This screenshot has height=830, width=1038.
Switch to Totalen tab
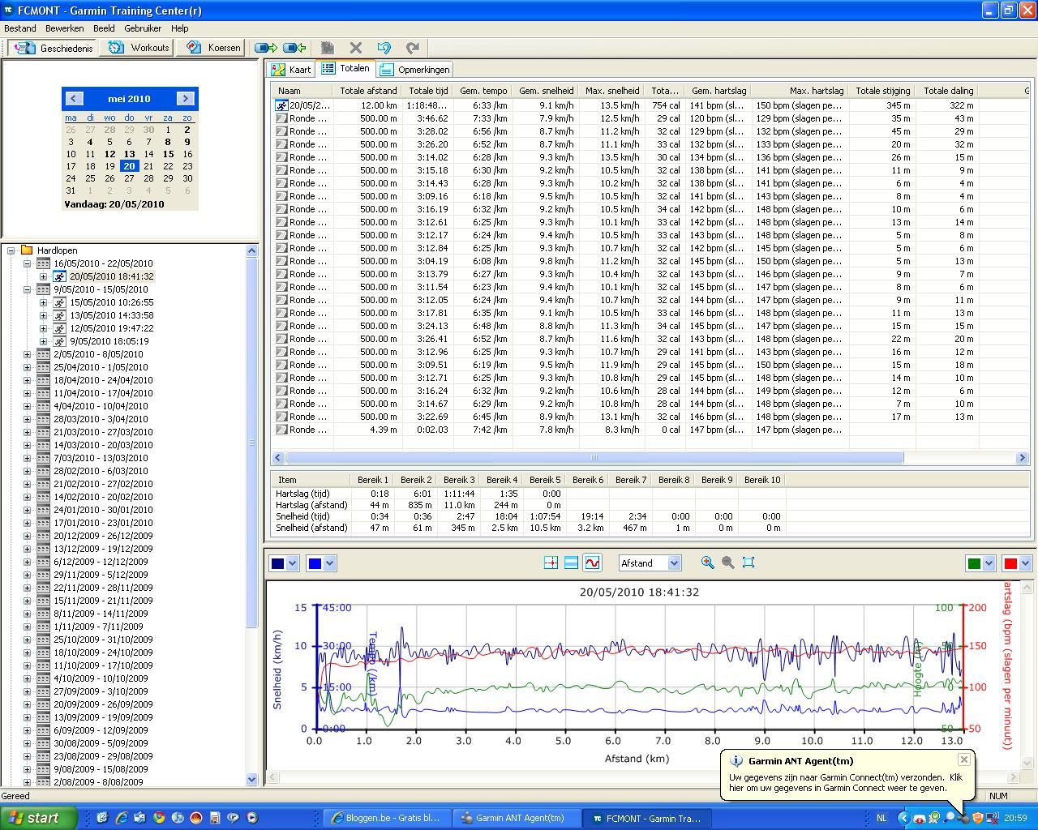[x=345, y=69]
